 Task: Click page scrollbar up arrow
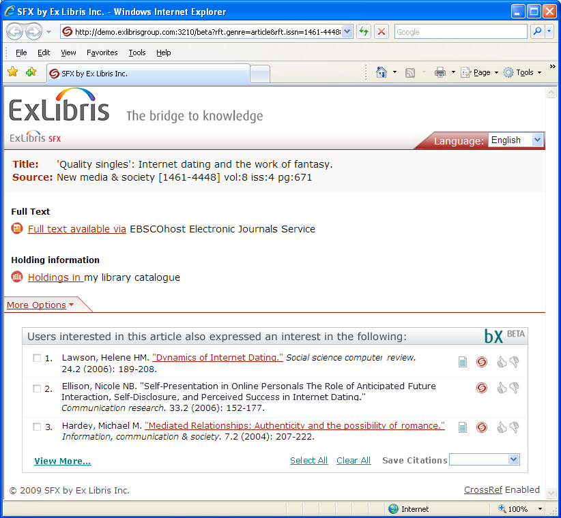(x=551, y=93)
